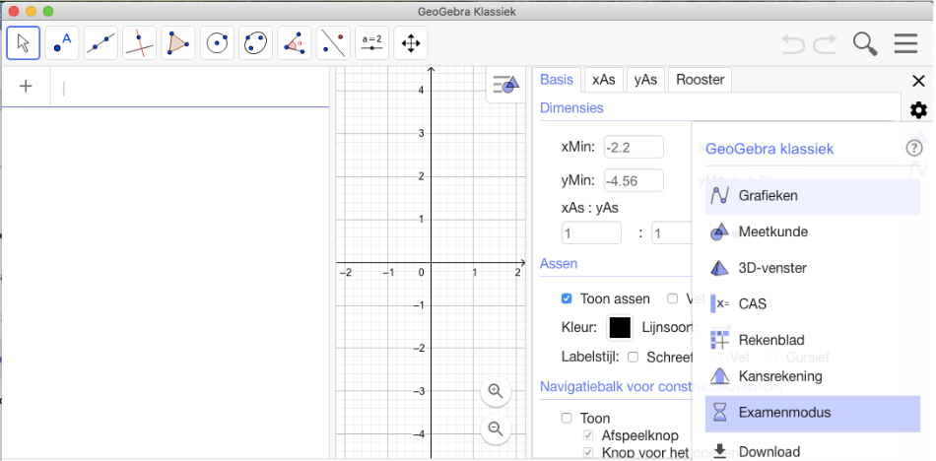Select the Polygon tool

(x=178, y=43)
